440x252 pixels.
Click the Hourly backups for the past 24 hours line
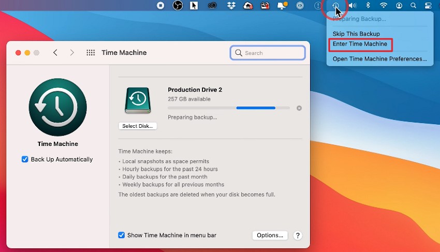point(170,169)
